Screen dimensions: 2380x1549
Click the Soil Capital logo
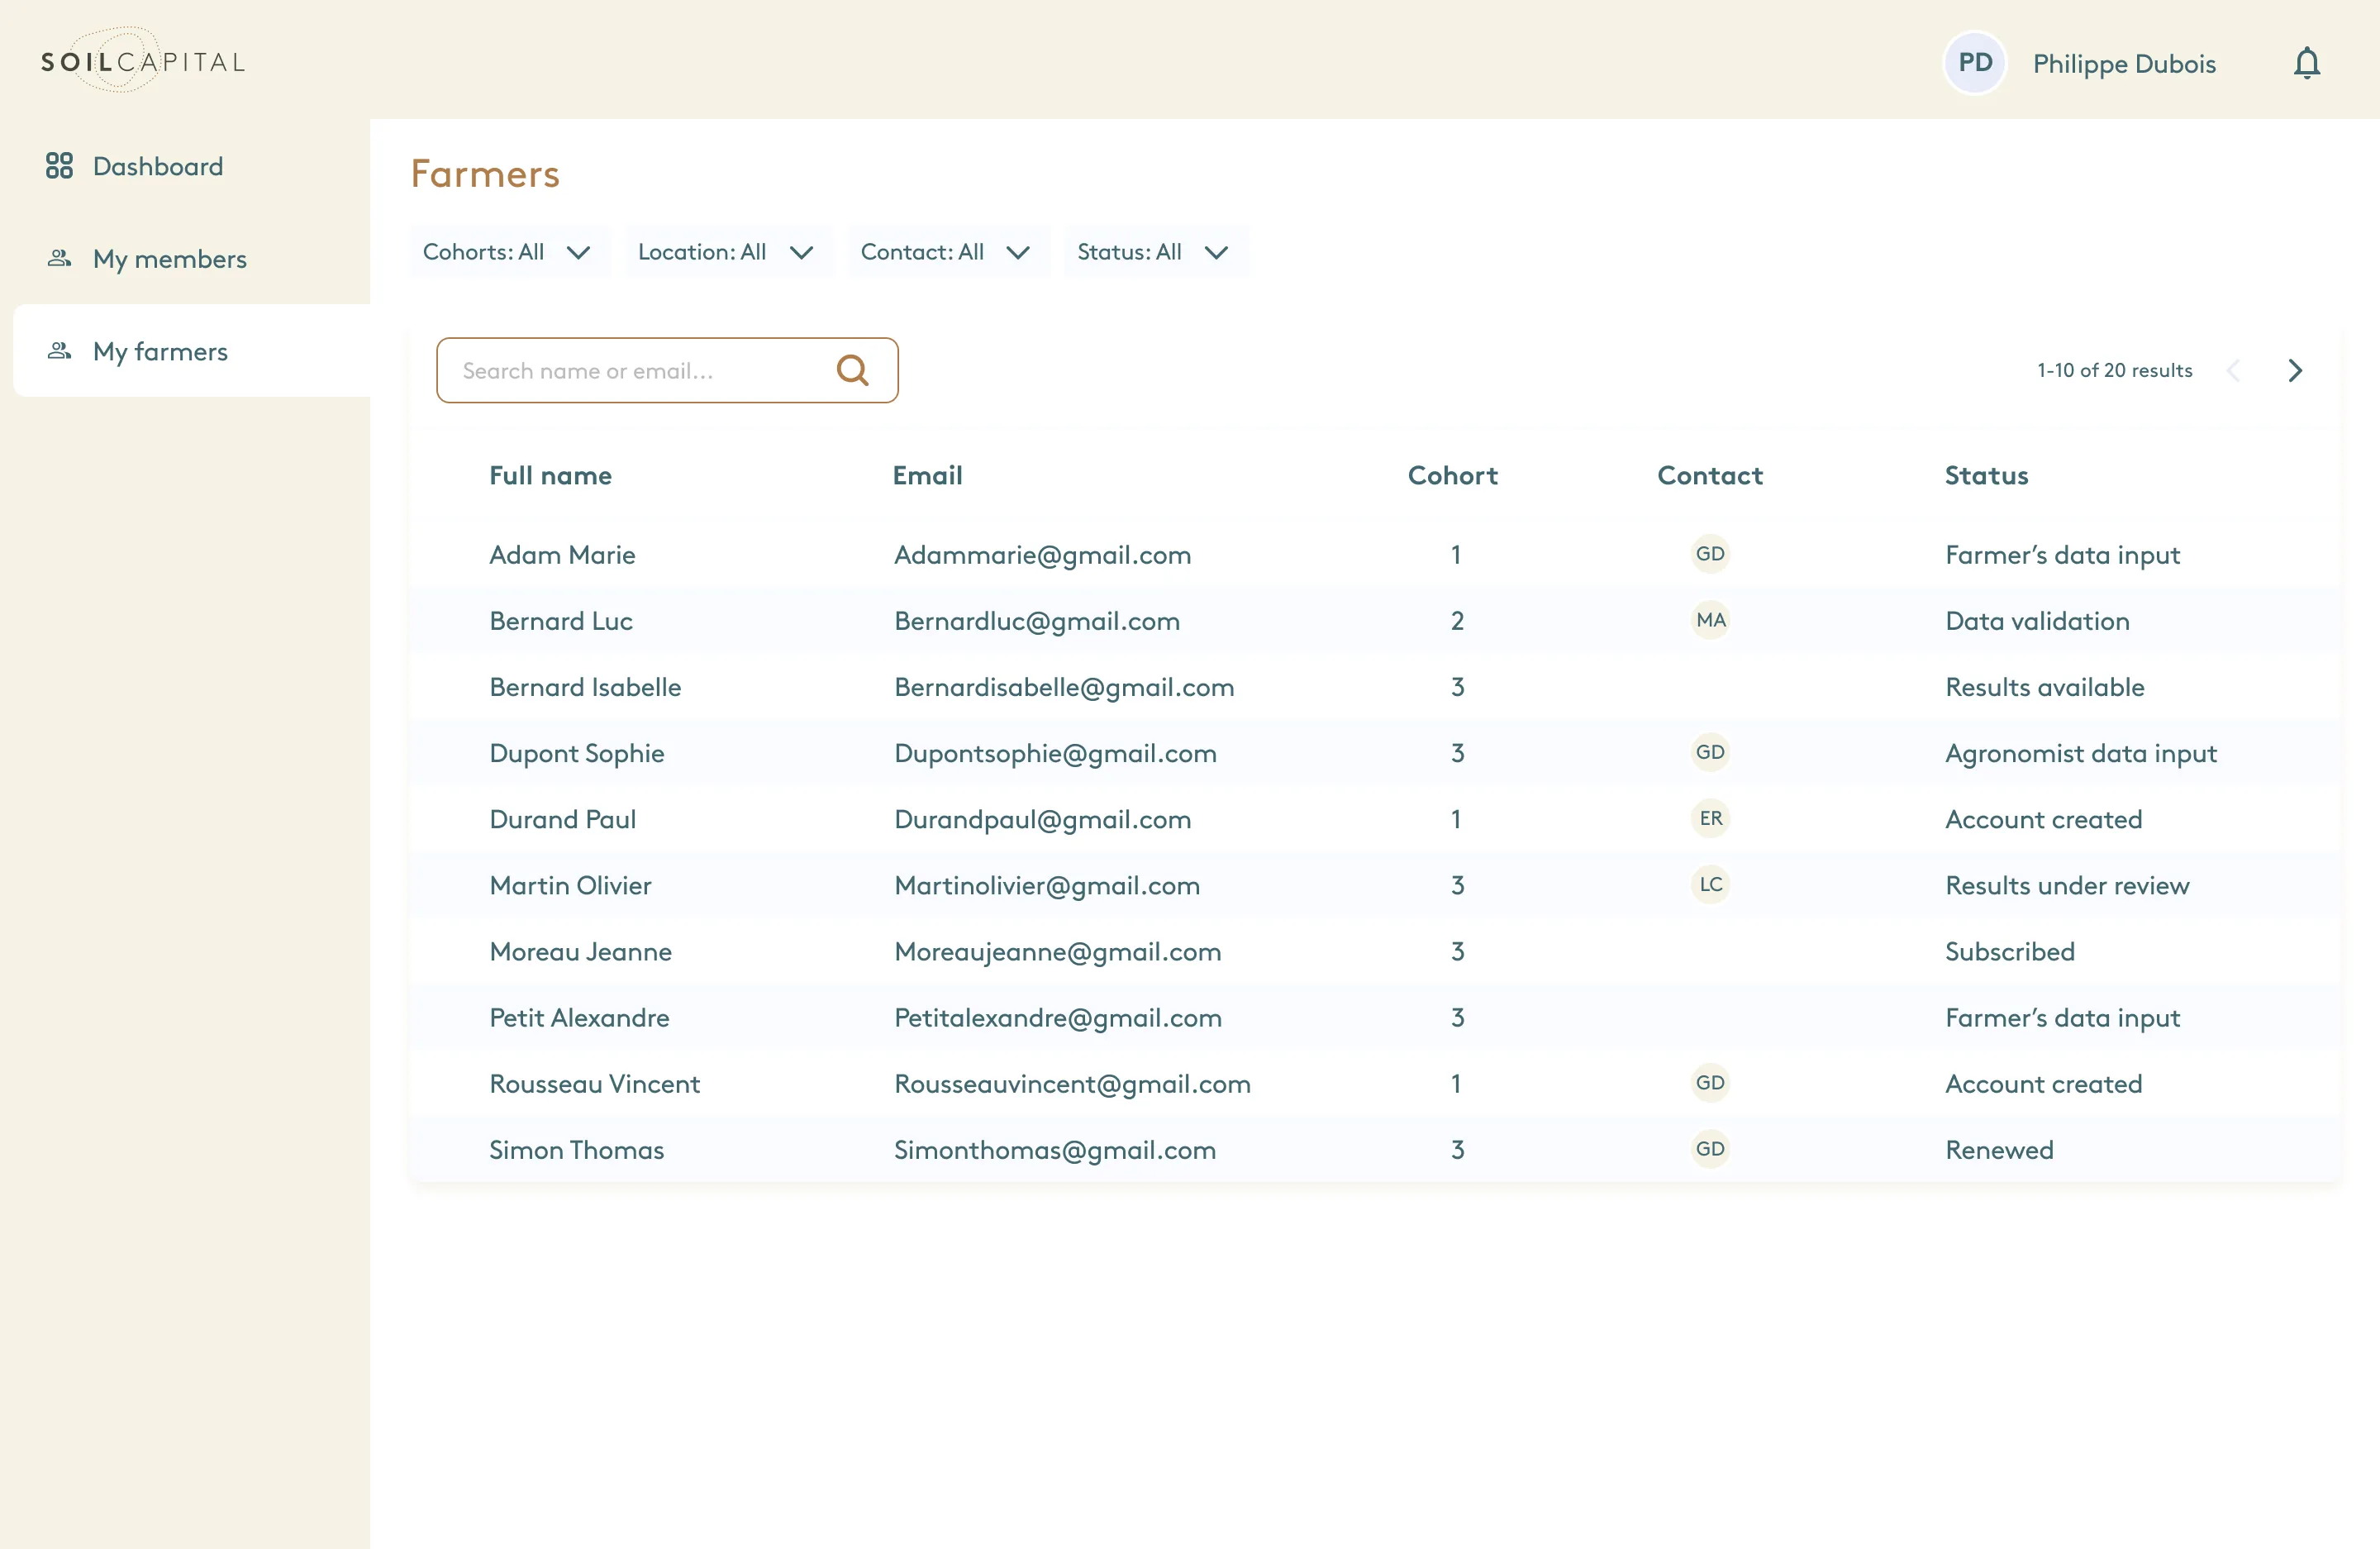[143, 62]
